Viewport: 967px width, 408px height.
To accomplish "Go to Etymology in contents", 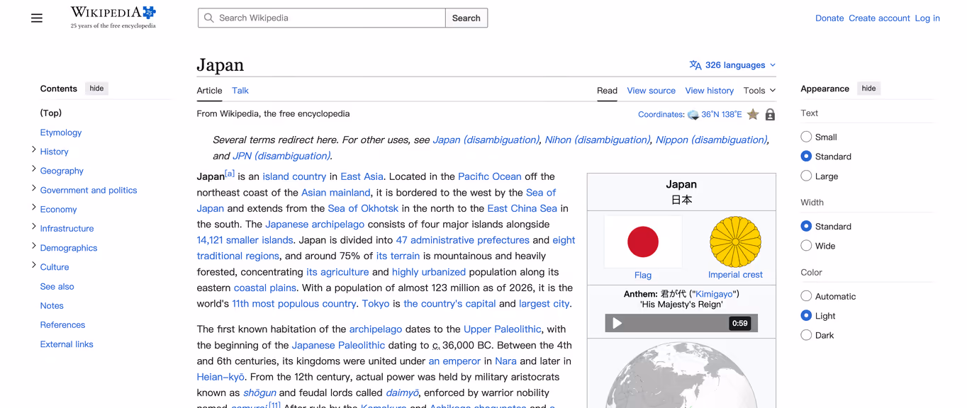I will click(x=61, y=132).
